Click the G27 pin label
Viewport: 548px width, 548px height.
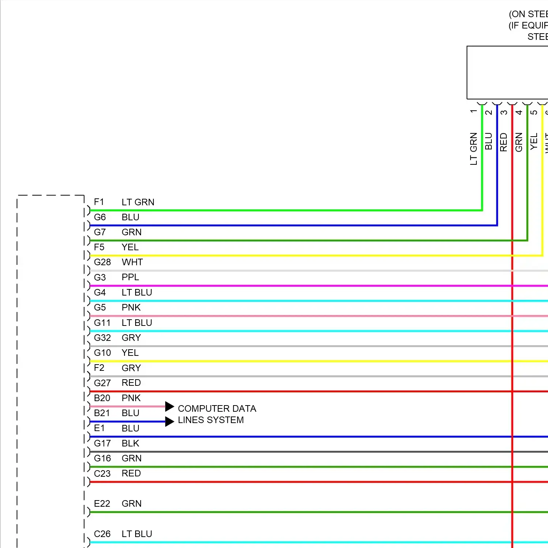point(102,383)
